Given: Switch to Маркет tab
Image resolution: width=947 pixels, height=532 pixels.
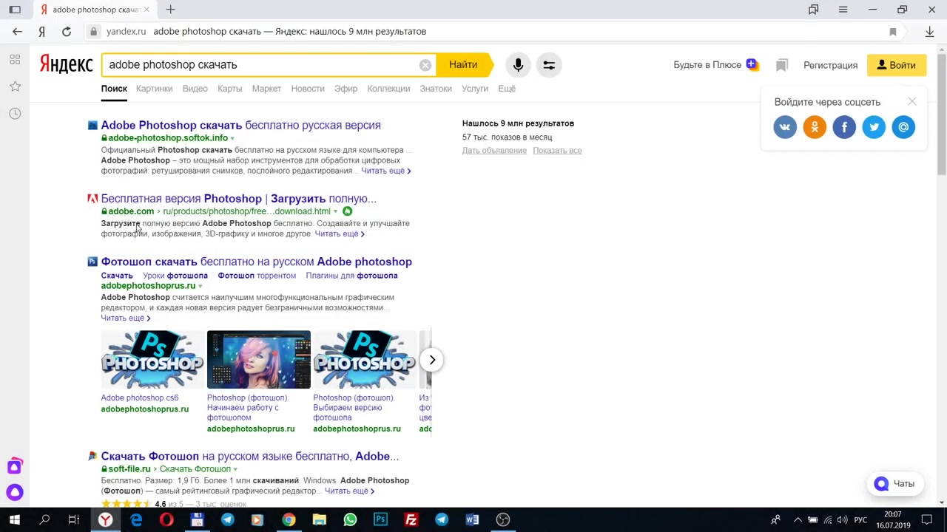Looking at the screenshot, I should [x=266, y=89].
